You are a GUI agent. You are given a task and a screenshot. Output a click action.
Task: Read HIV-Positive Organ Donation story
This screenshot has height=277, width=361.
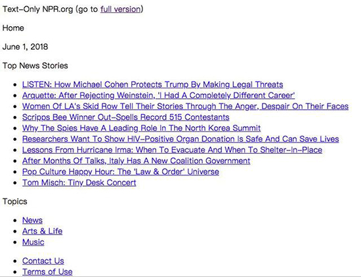[x=180, y=139]
